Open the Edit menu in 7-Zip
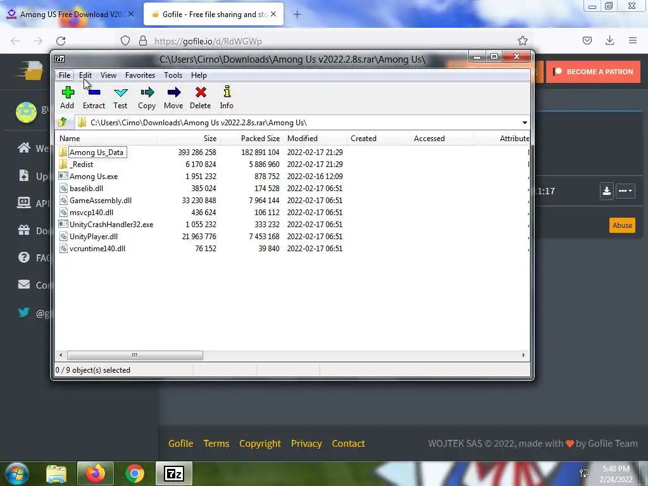 pyautogui.click(x=85, y=75)
